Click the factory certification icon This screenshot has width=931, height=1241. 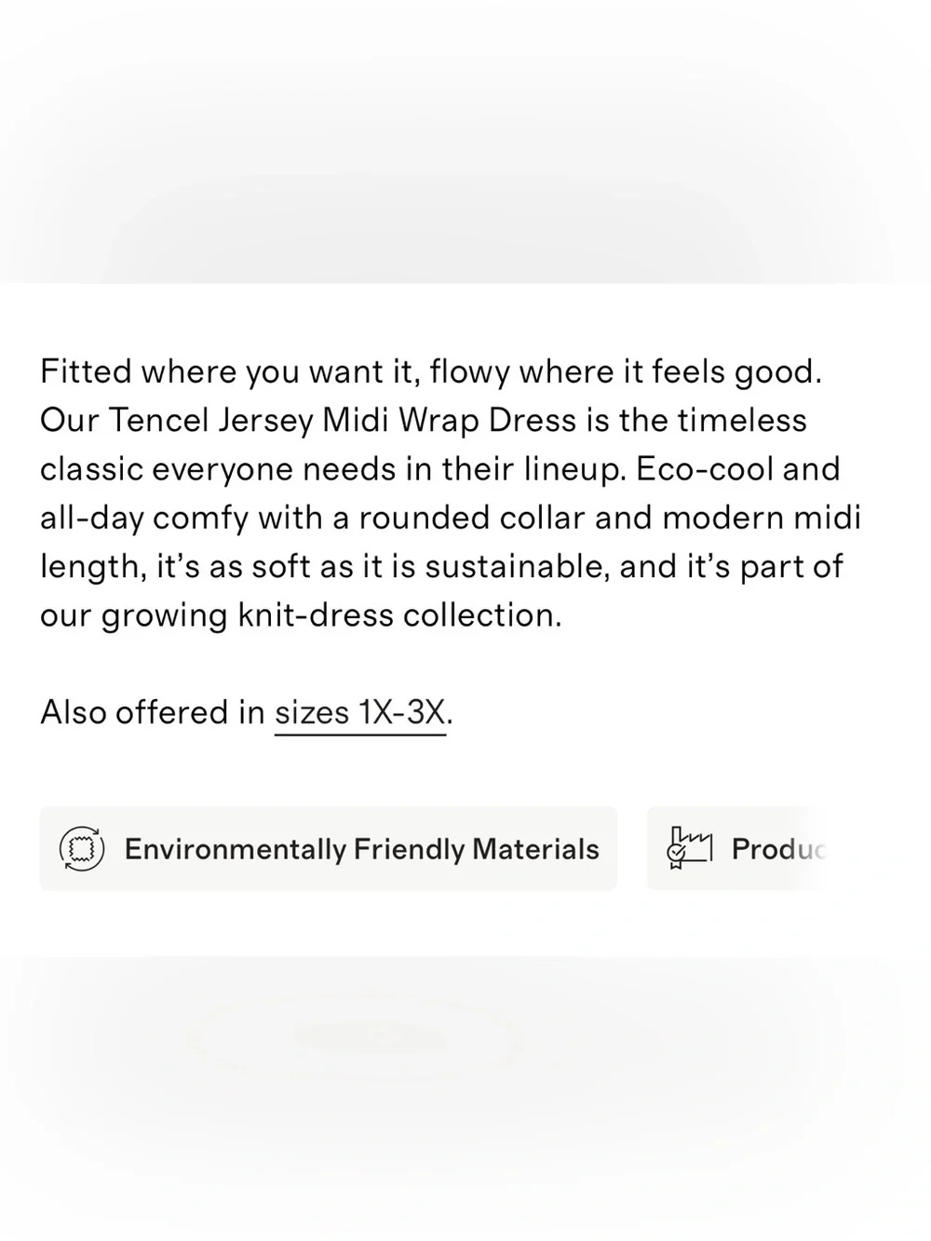(689, 848)
